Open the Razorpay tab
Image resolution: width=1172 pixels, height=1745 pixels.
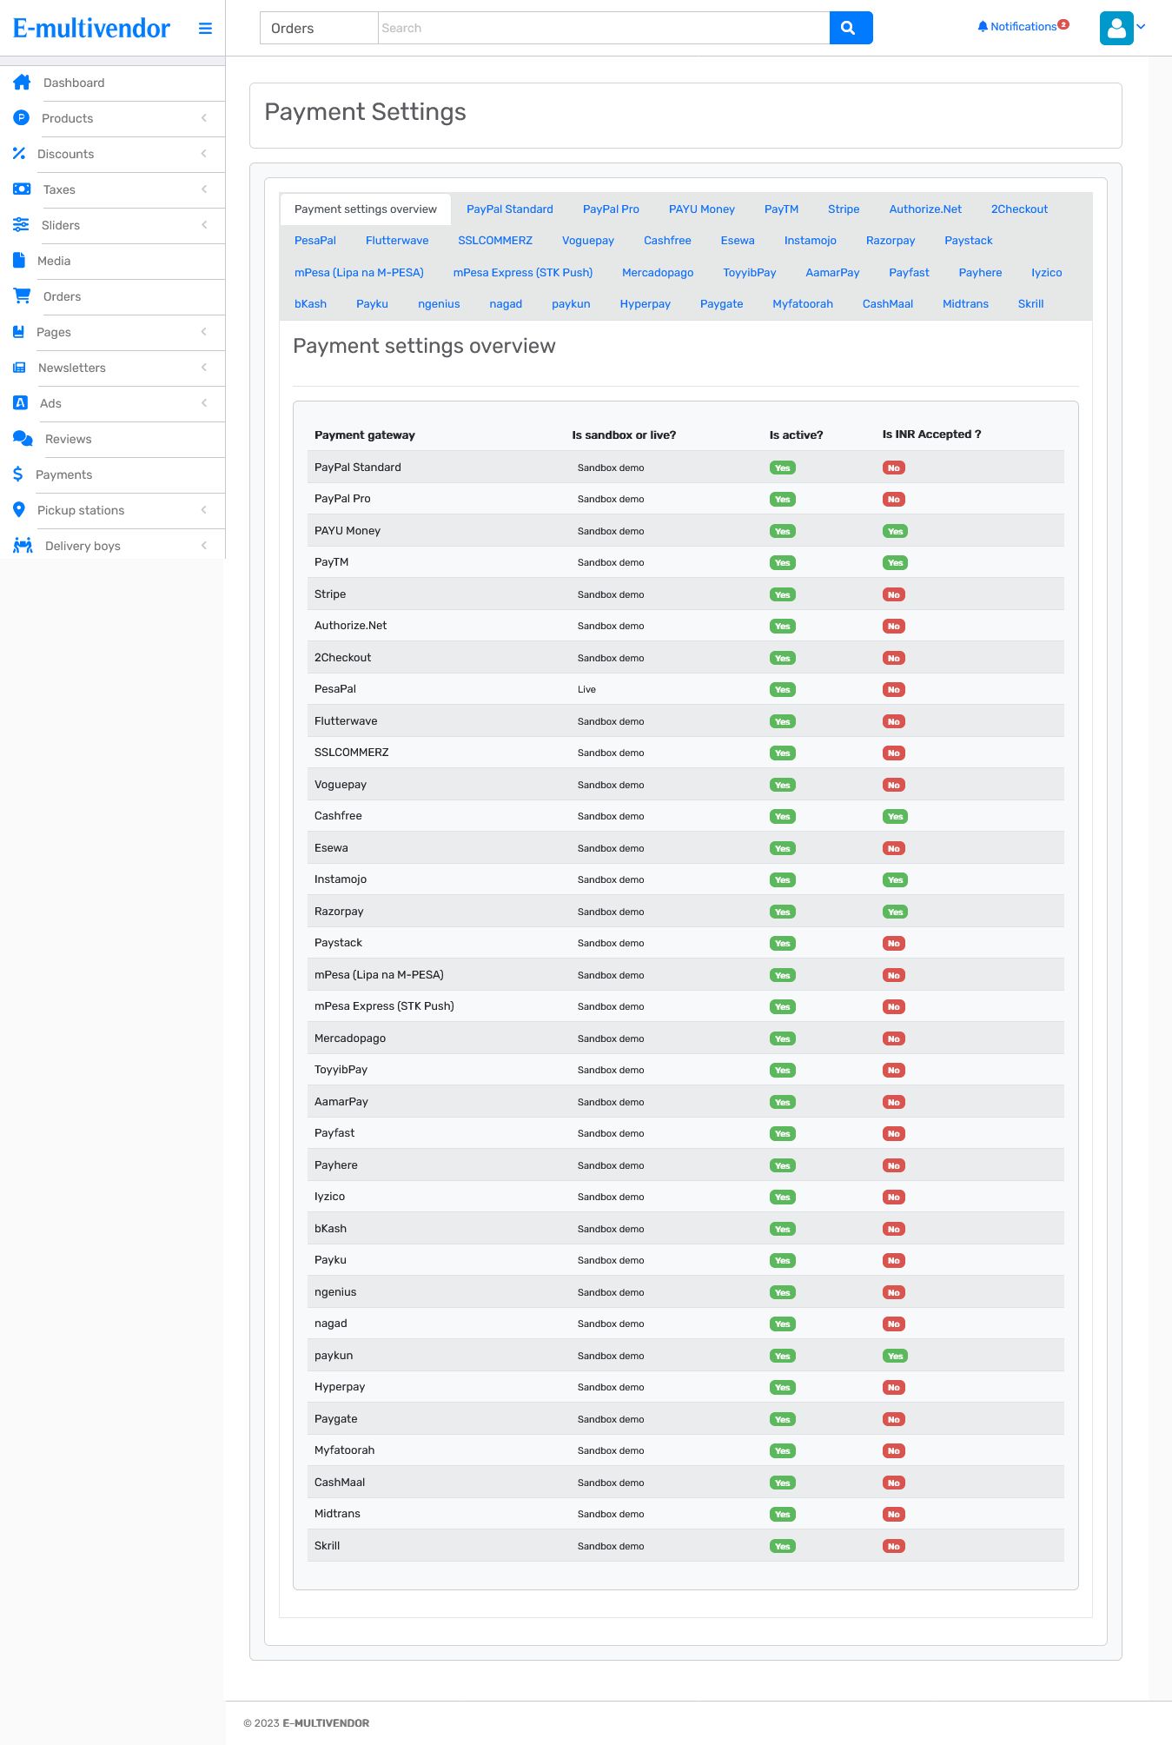pos(891,241)
